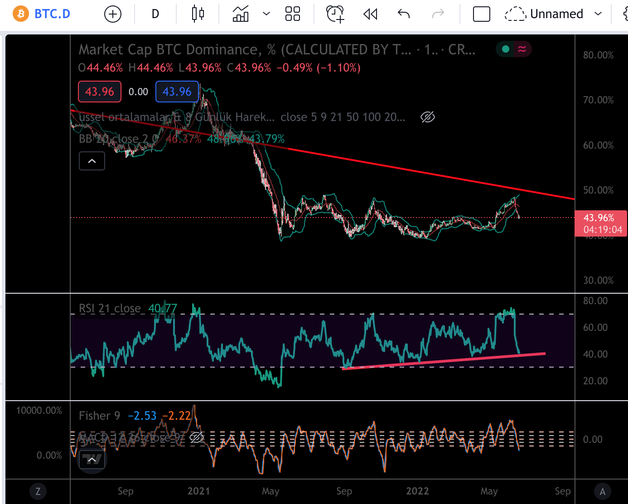Select the chart layout rectangle icon
This screenshot has height=504, width=628.
(x=481, y=14)
